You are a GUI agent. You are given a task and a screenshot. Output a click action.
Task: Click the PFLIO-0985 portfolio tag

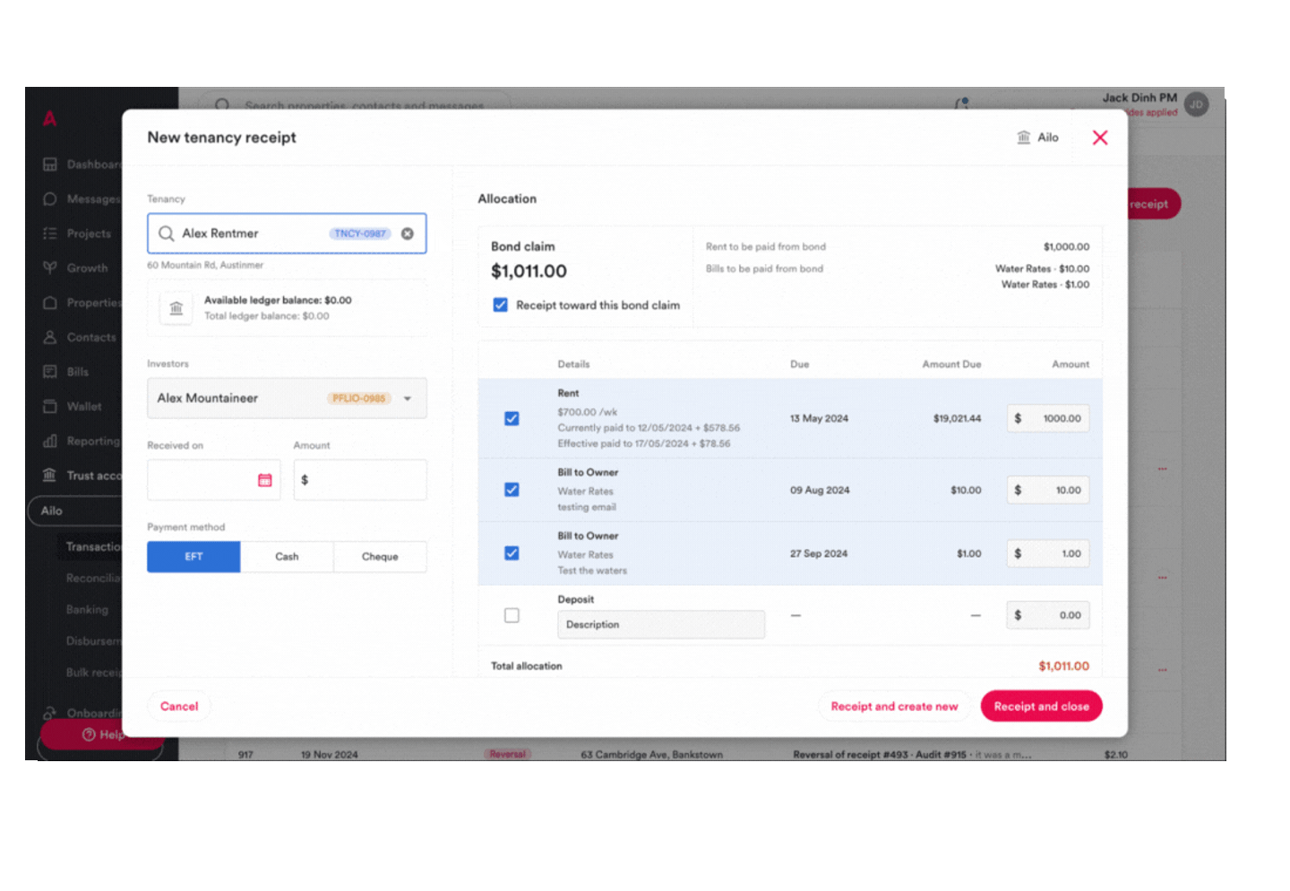click(x=358, y=398)
